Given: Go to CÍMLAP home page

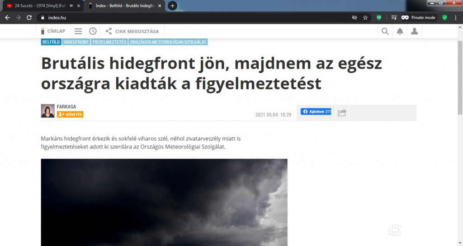Looking at the screenshot, I should 53,31.
